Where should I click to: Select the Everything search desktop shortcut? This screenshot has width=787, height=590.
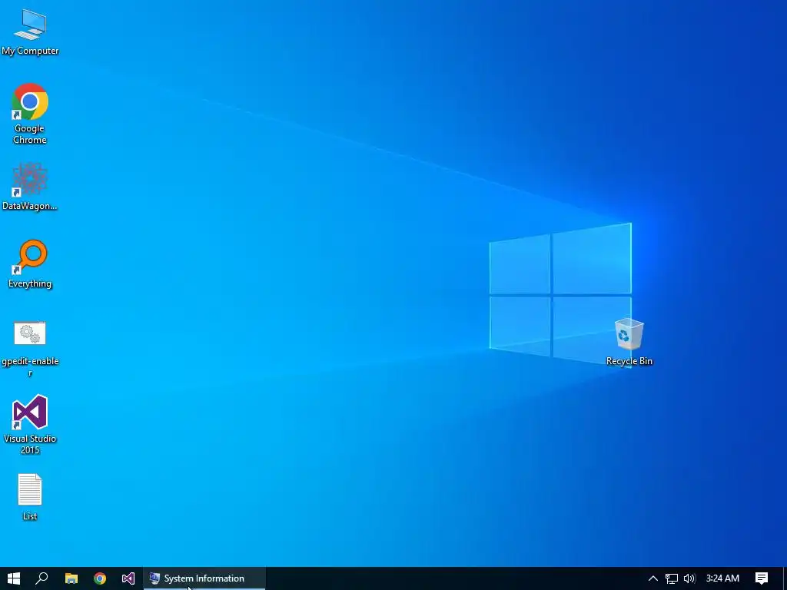click(30, 264)
